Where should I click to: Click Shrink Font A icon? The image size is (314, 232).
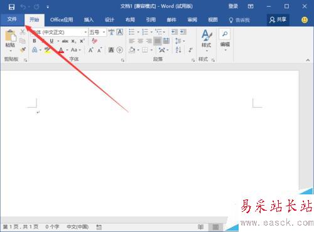(99, 50)
